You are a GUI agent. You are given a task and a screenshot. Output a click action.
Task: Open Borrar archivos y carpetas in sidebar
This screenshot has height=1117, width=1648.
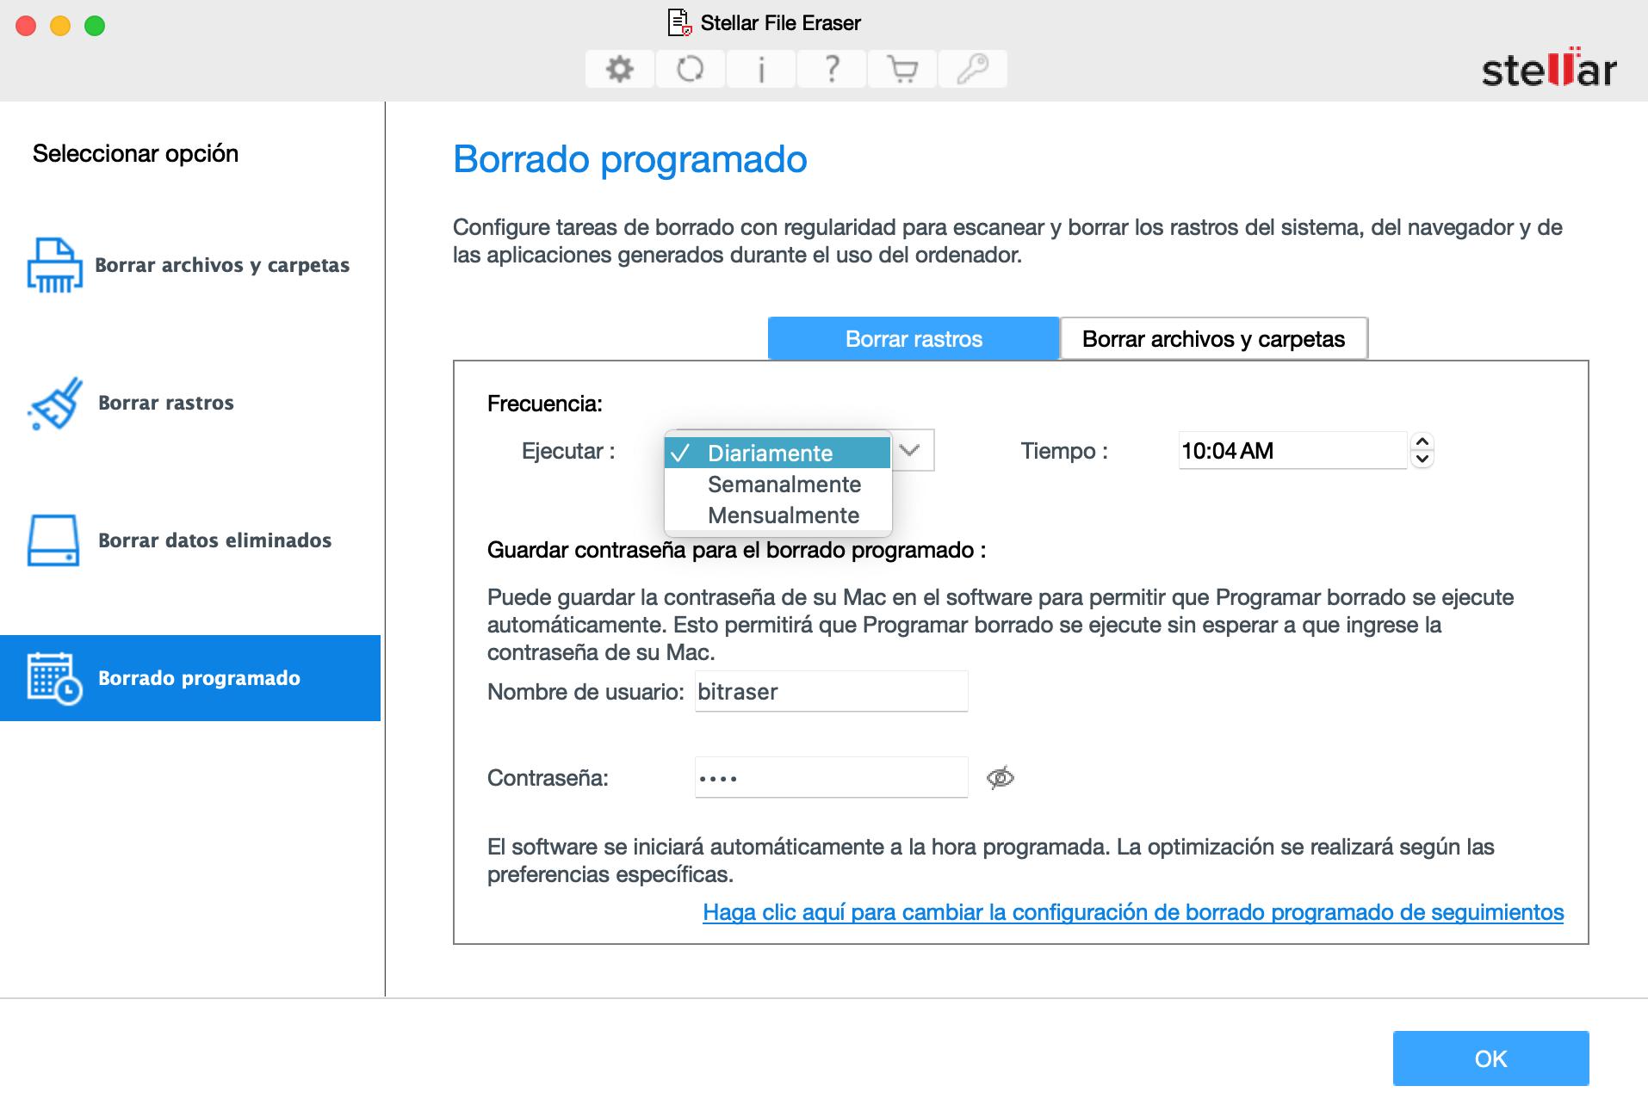click(190, 265)
